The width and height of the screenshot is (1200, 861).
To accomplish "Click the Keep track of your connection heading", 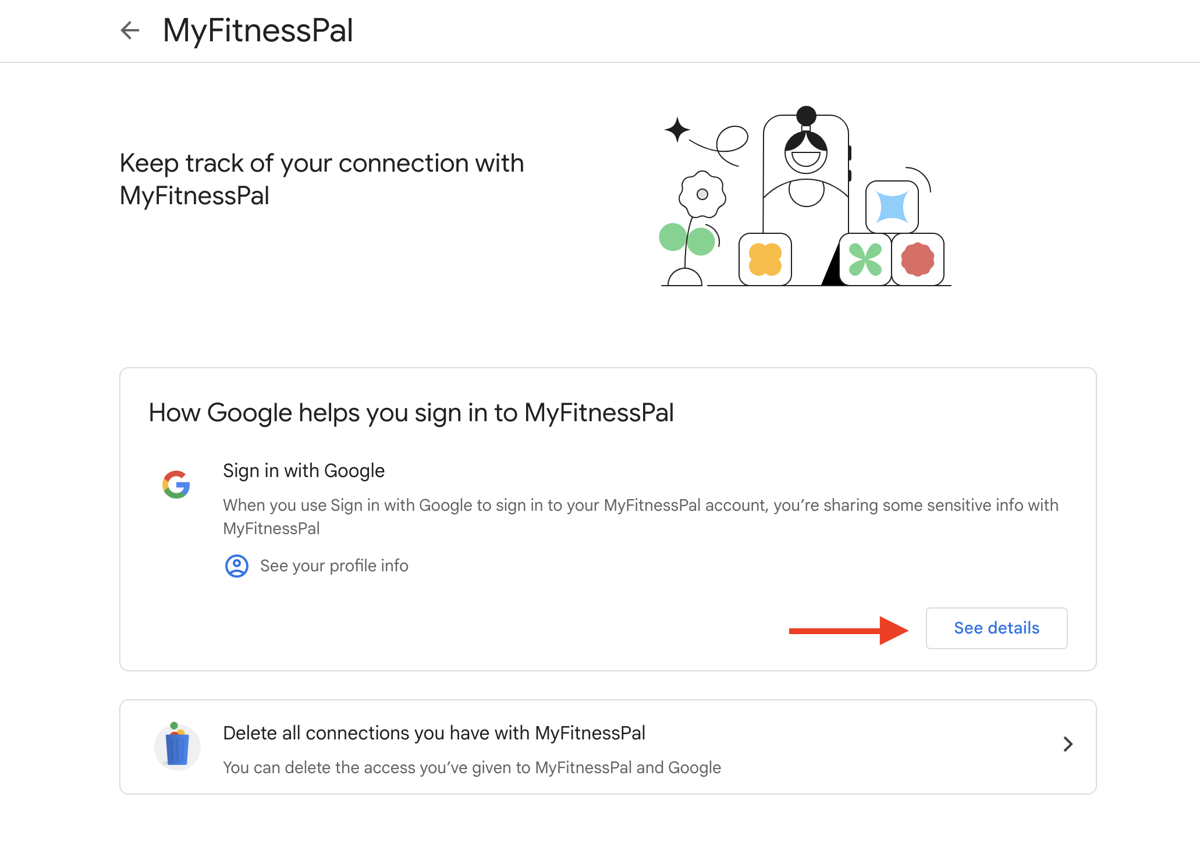I will tap(321, 179).
